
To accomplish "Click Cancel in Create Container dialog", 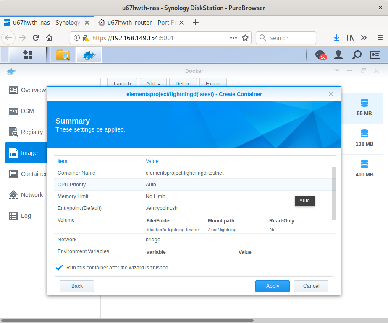I will point(311,286).
